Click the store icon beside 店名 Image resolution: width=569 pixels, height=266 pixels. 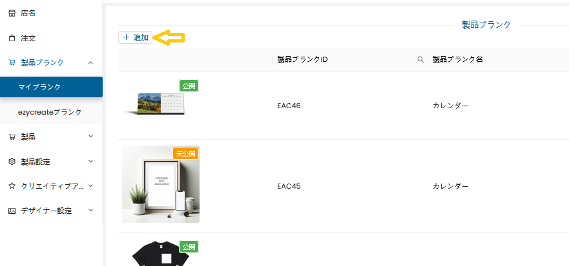(12, 14)
